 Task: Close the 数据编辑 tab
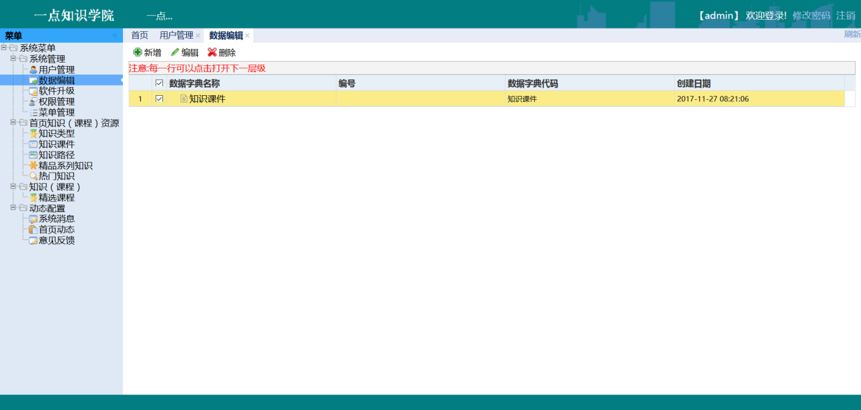pos(247,36)
